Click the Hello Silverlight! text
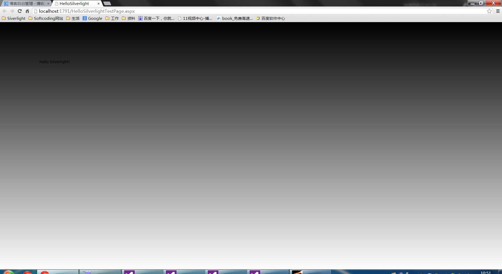Image resolution: width=502 pixels, height=274 pixels. pos(55,62)
